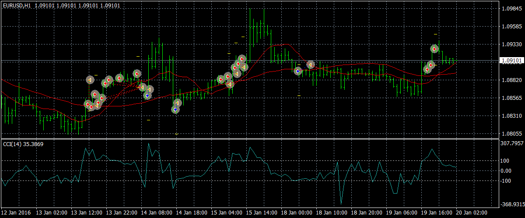Click the 18 Jan 10:00 time label

click(x=332, y=212)
